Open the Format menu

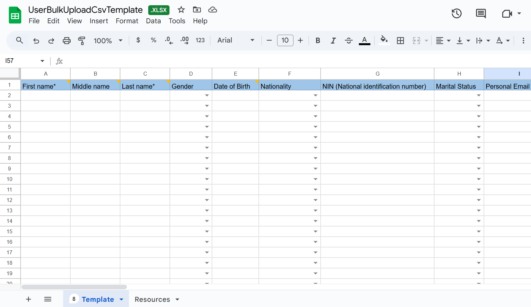[127, 21]
